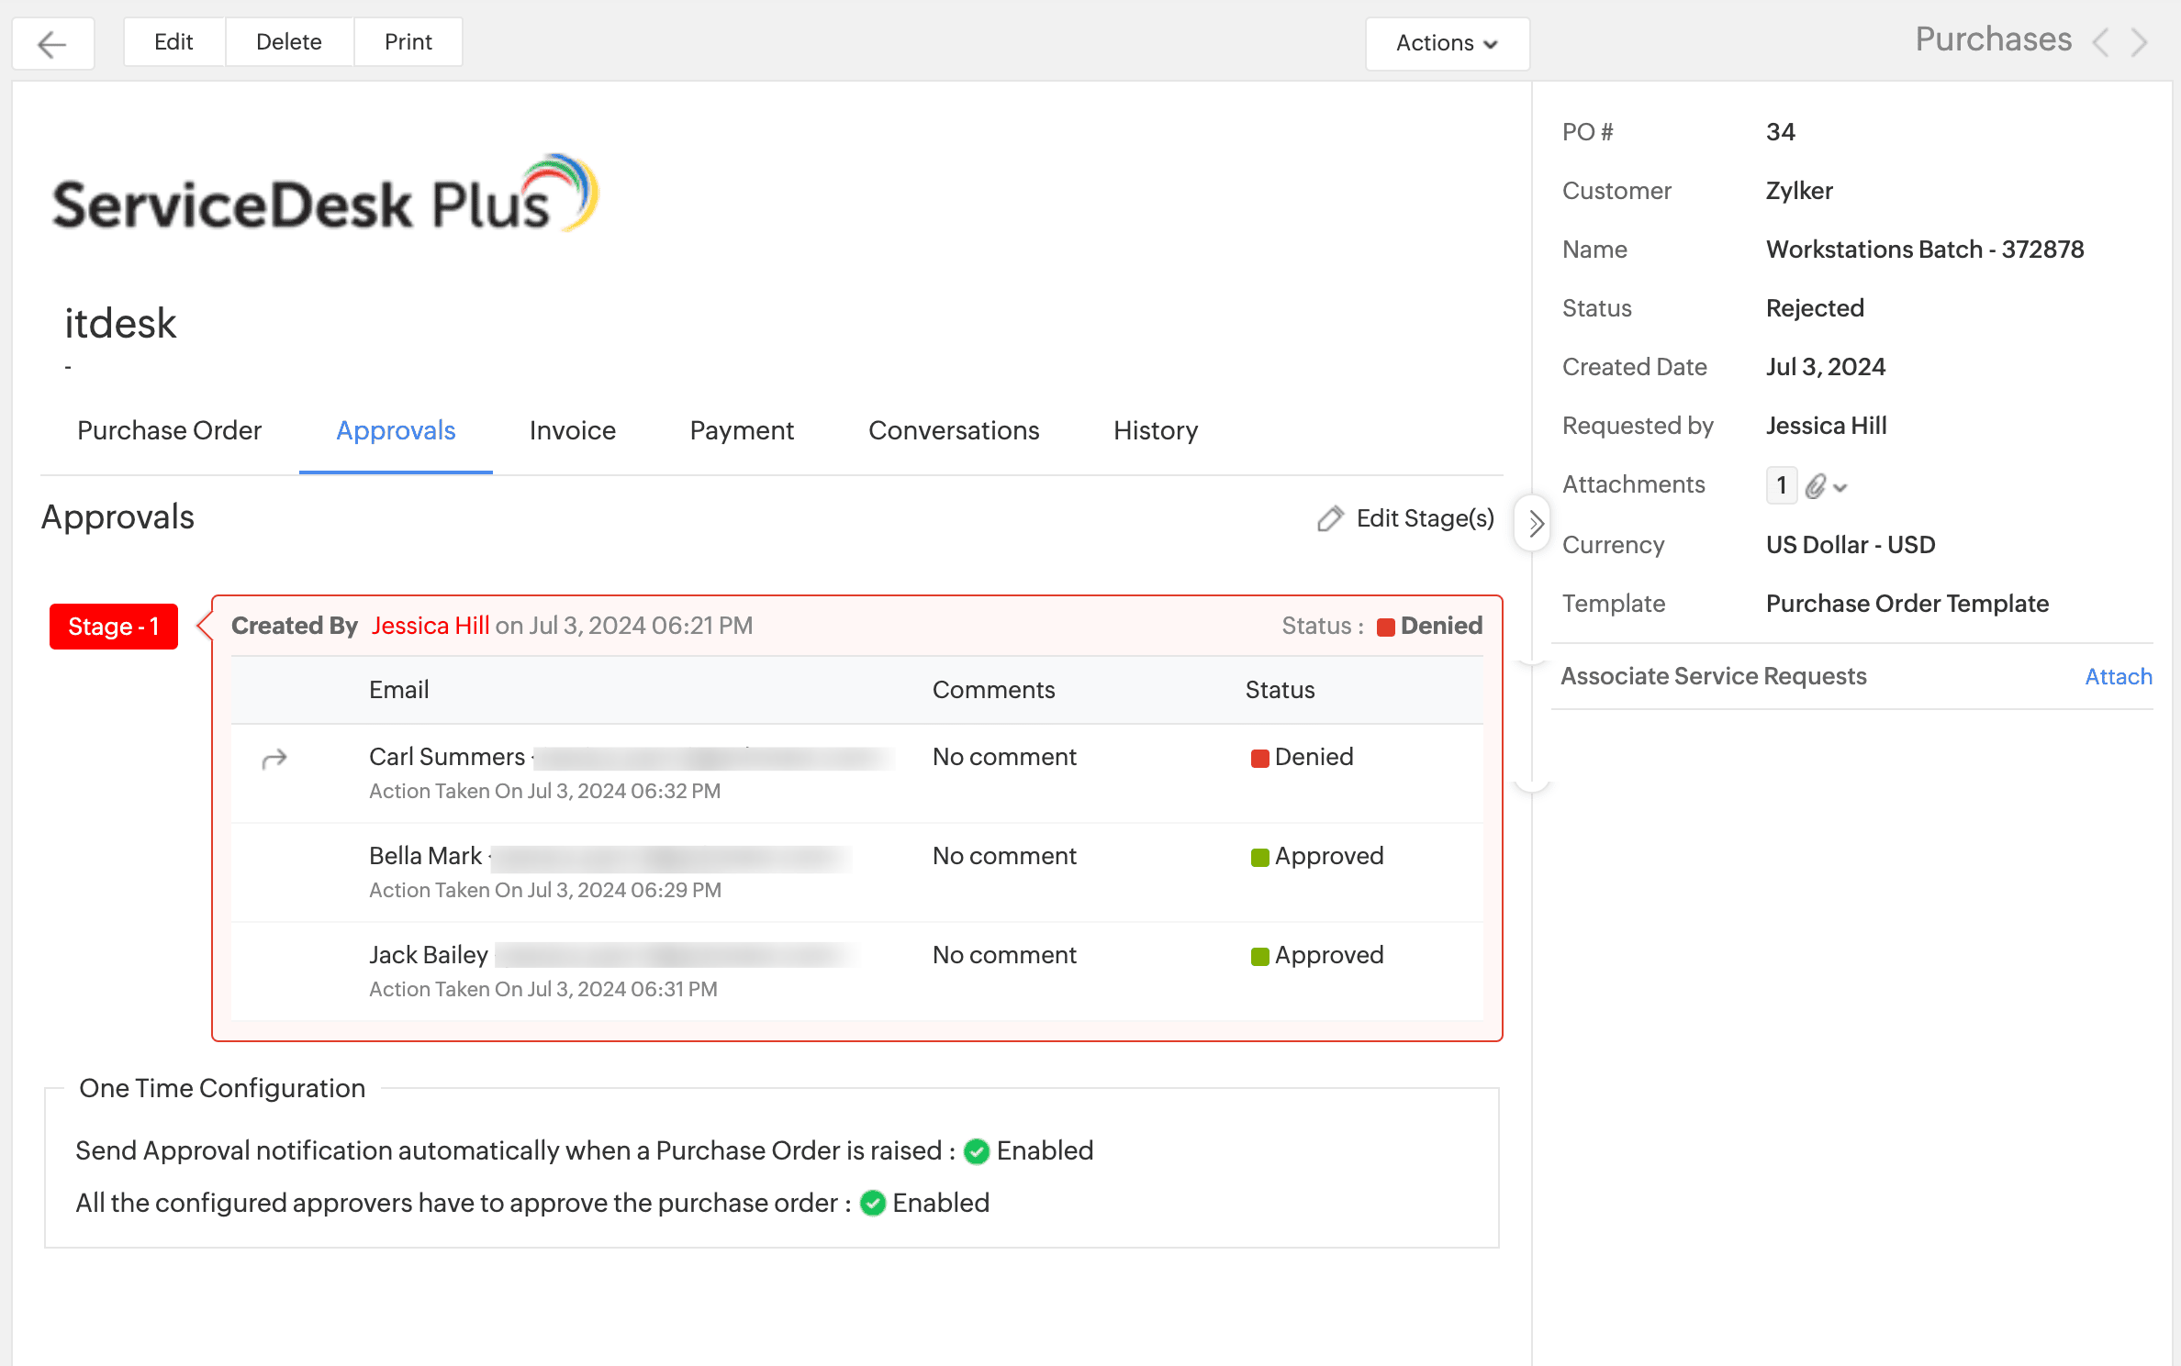Click the Attach link for service requests

coord(2118,676)
